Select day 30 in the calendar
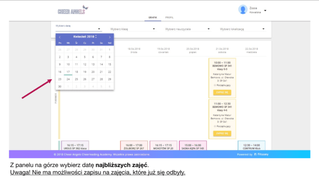 pos(60,87)
